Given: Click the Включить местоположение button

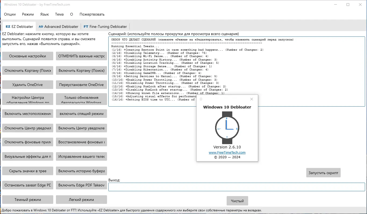Looking at the screenshot, I should coord(27,114).
